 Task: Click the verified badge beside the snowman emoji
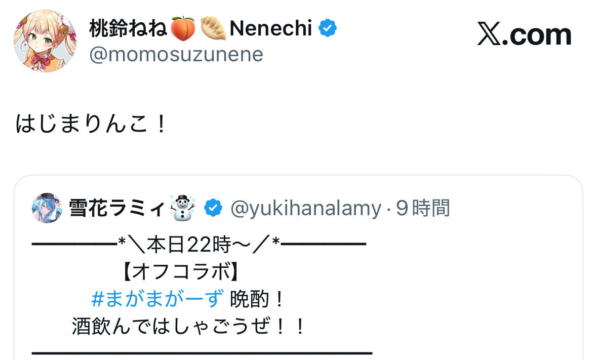pos(213,208)
